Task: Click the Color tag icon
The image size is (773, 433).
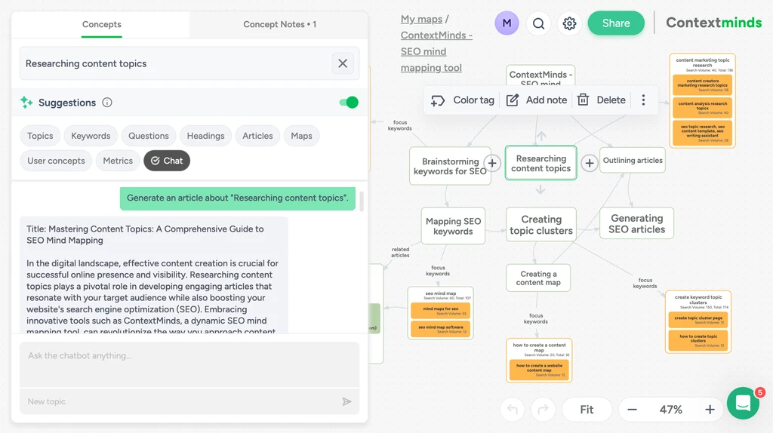Action: (x=438, y=100)
